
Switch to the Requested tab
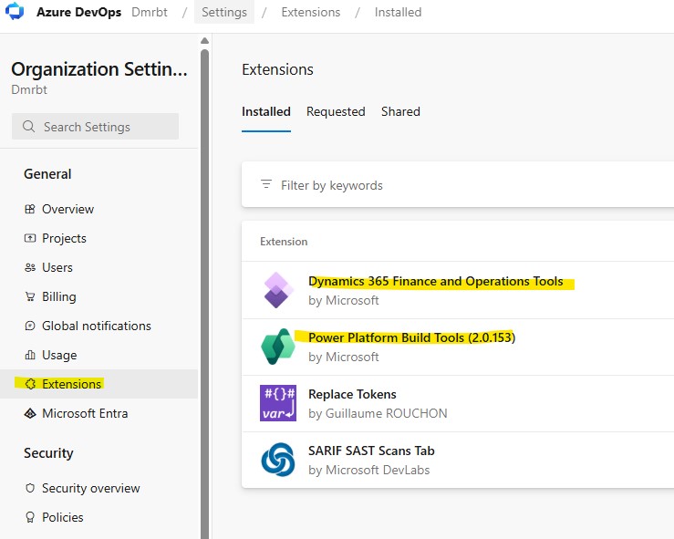coord(336,112)
